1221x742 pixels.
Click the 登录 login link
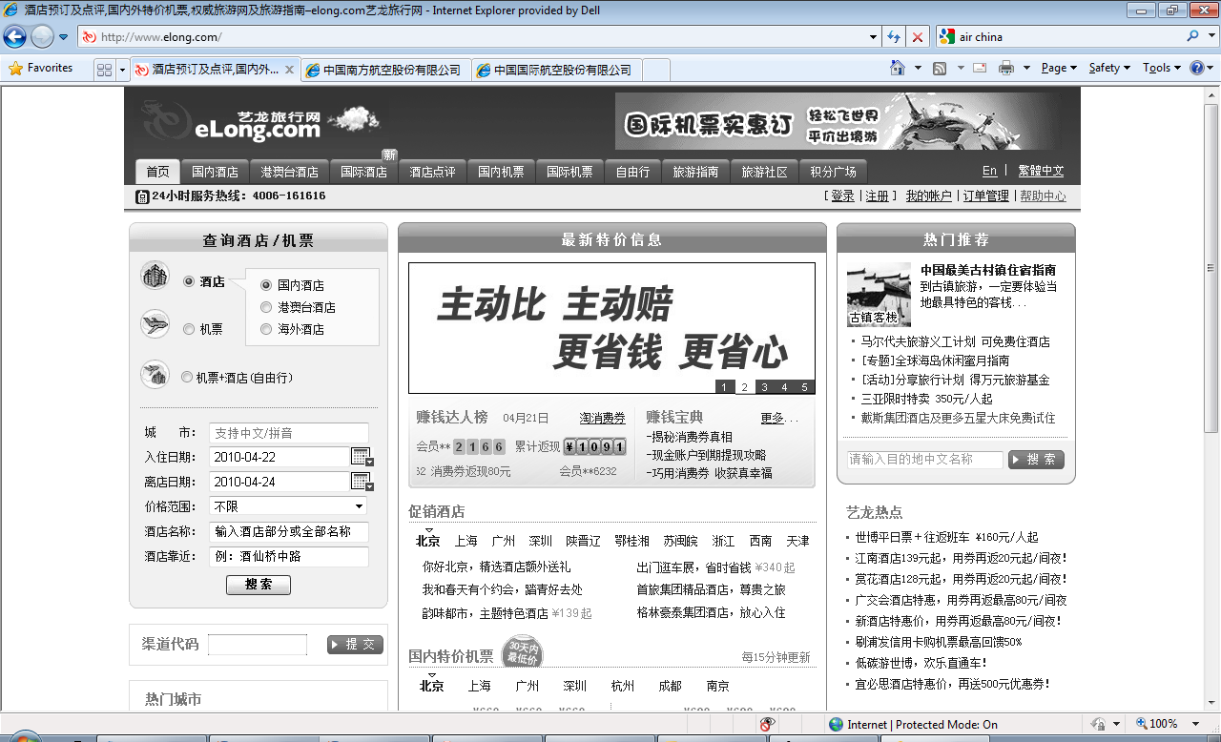pos(842,196)
